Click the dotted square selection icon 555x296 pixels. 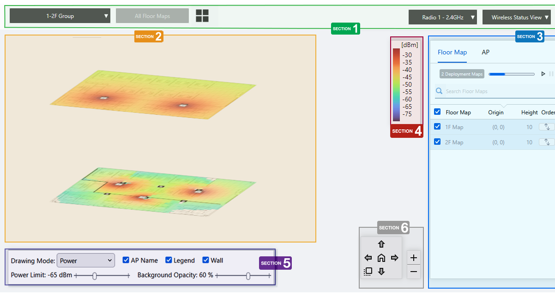tap(368, 271)
